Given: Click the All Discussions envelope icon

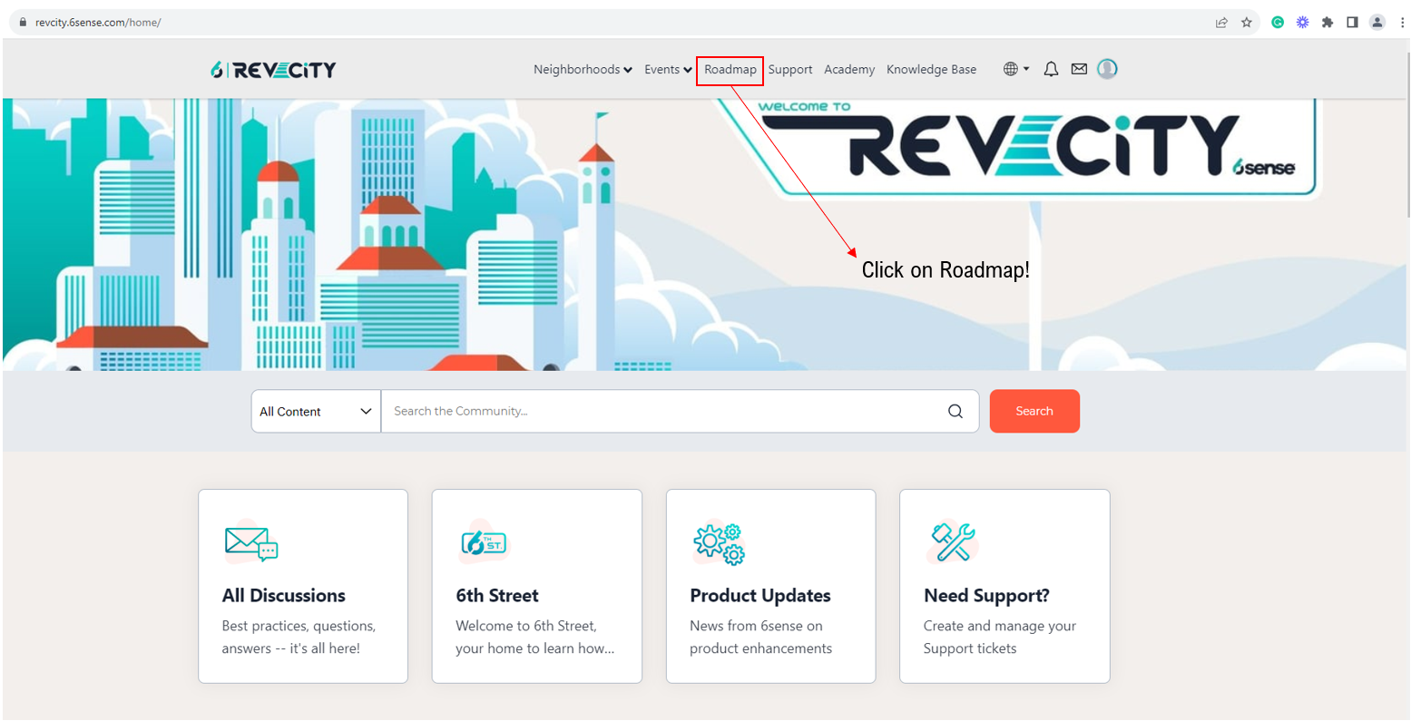Looking at the screenshot, I should tap(251, 541).
